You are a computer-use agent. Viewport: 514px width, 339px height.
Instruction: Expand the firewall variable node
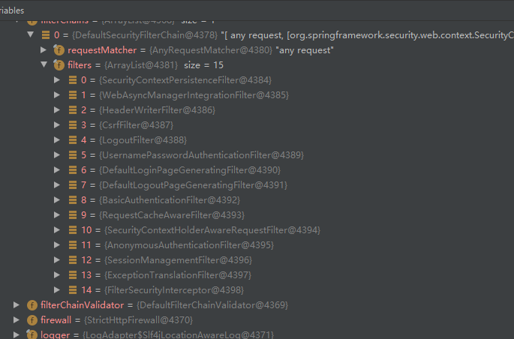coord(17,320)
